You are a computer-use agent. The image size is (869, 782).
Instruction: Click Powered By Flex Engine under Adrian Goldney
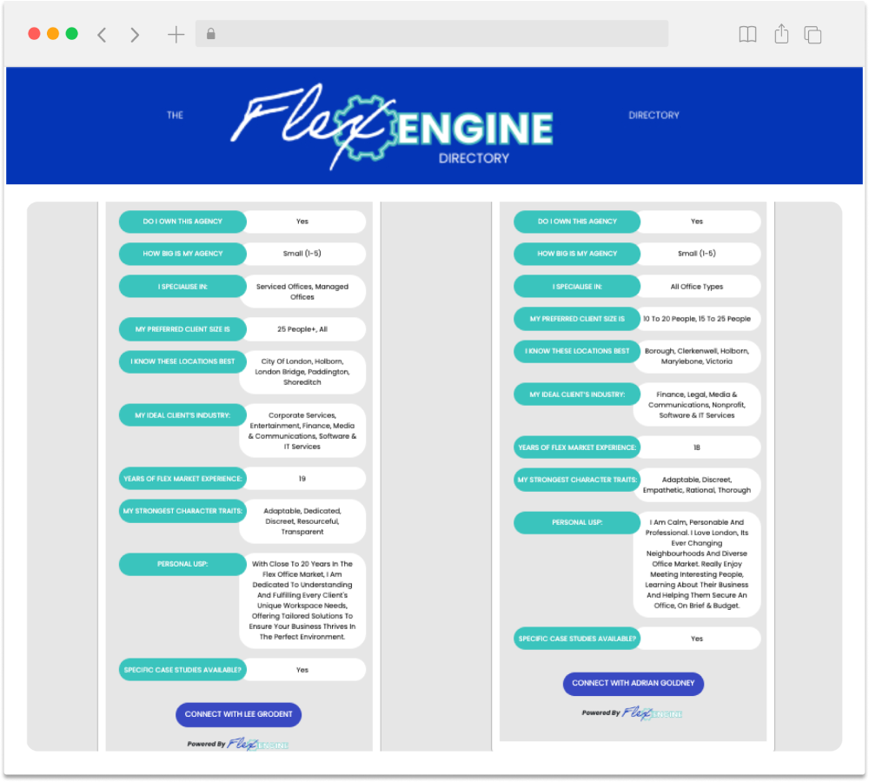point(633,712)
